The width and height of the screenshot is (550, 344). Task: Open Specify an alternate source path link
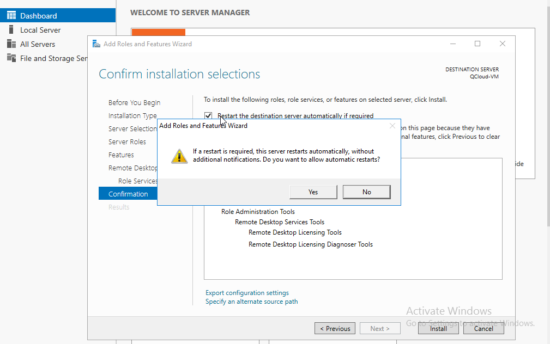tap(251, 301)
